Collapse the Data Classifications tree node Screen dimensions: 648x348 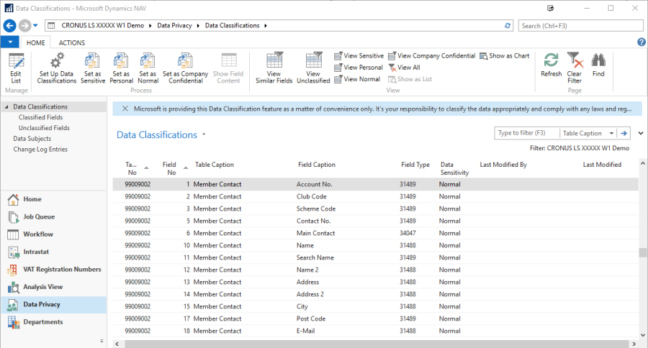tap(6, 107)
